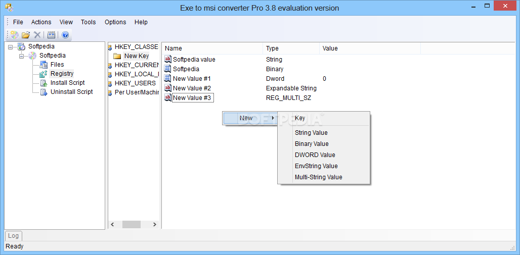Click the New Key folder icon
Screen dimensions: 520x255
pyautogui.click(x=117, y=56)
